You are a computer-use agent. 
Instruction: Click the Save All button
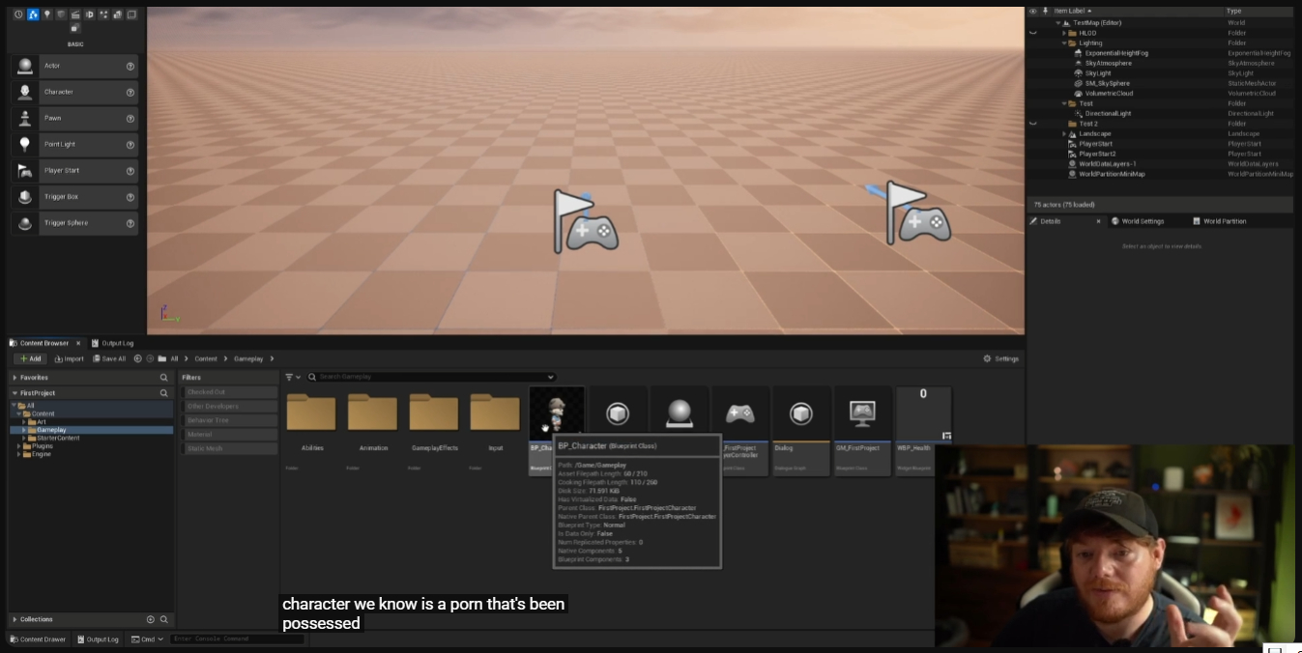(x=108, y=358)
